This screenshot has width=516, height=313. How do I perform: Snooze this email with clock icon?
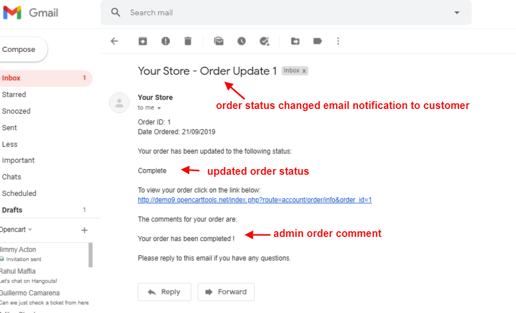(242, 41)
